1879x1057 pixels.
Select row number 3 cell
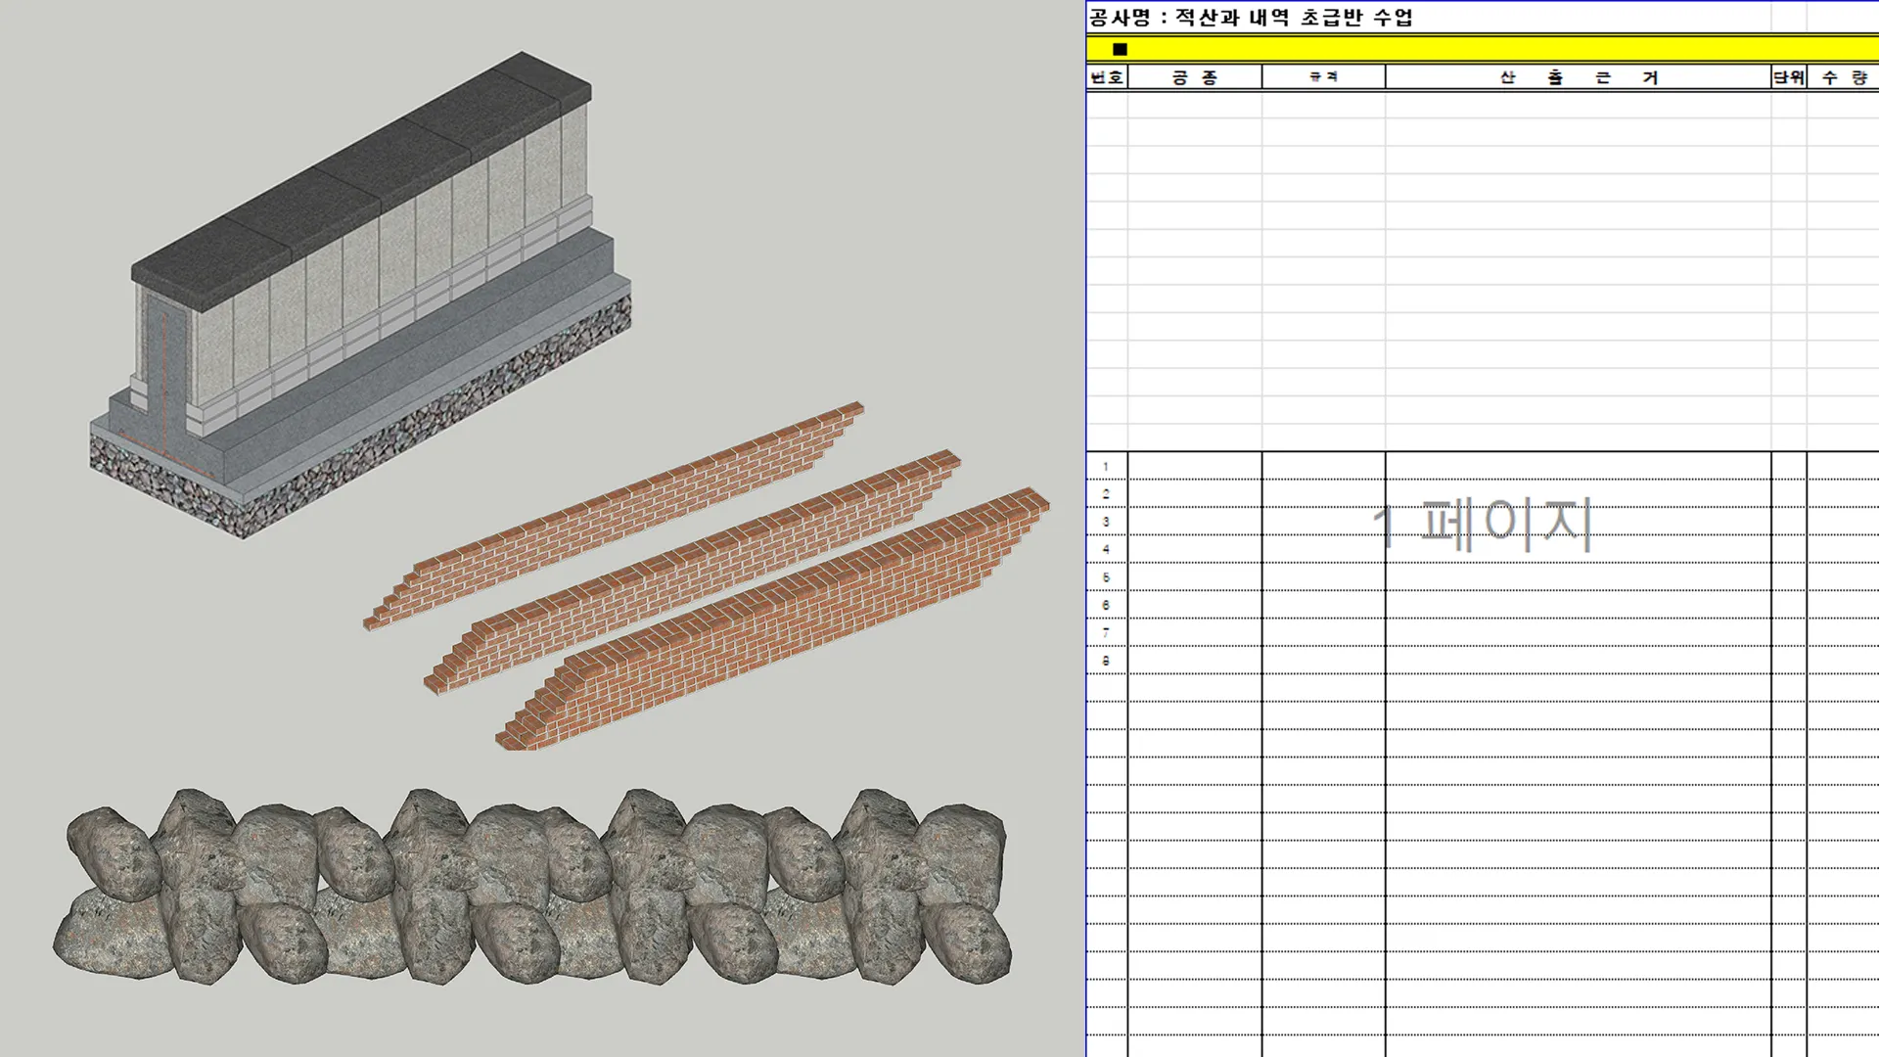[1106, 522]
